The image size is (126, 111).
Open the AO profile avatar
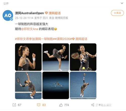pos(8,15)
